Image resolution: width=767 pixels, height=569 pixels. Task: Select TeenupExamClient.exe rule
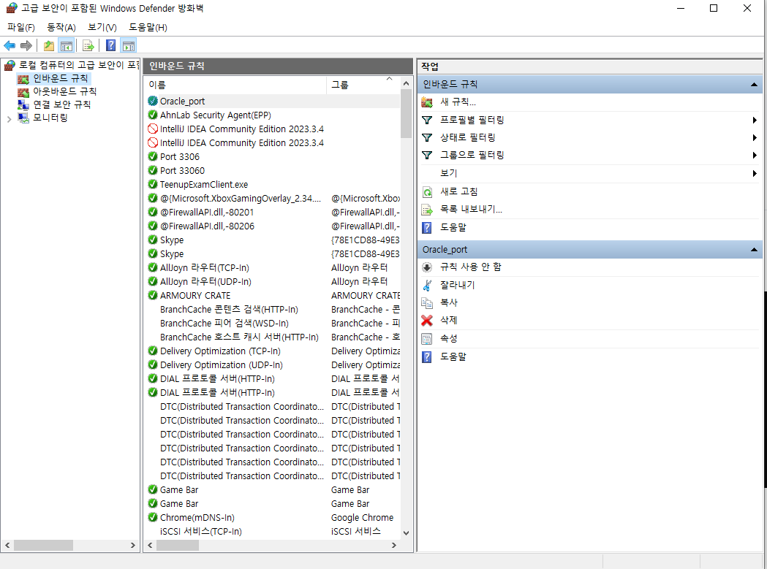[x=204, y=185]
